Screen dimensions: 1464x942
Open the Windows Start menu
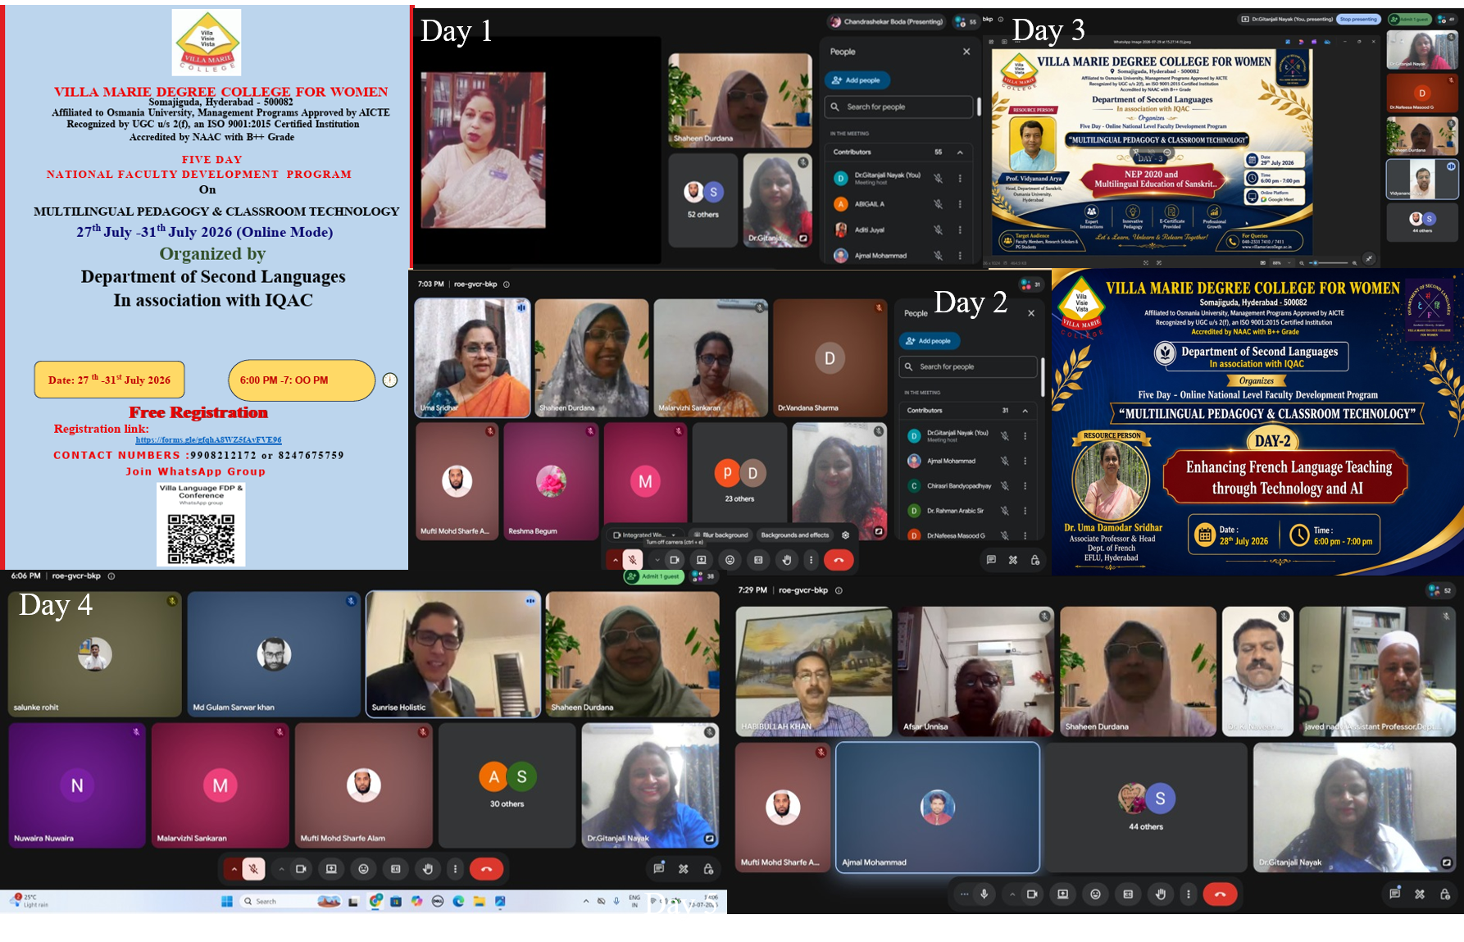(227, 901)
